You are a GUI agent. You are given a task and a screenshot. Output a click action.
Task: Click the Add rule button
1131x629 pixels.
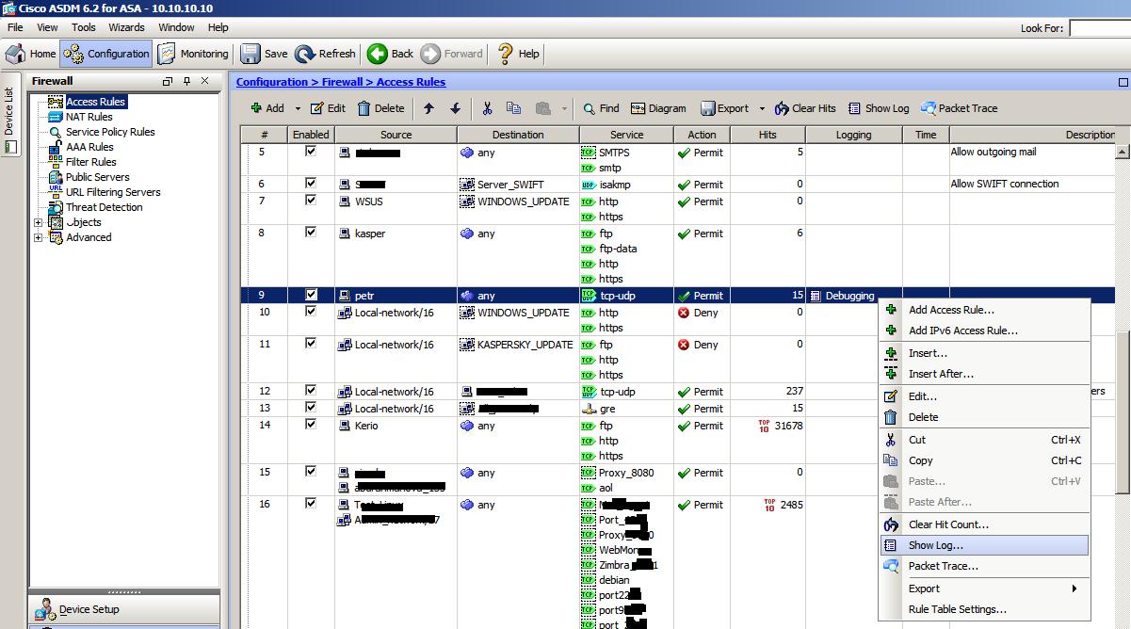point(267,108)
